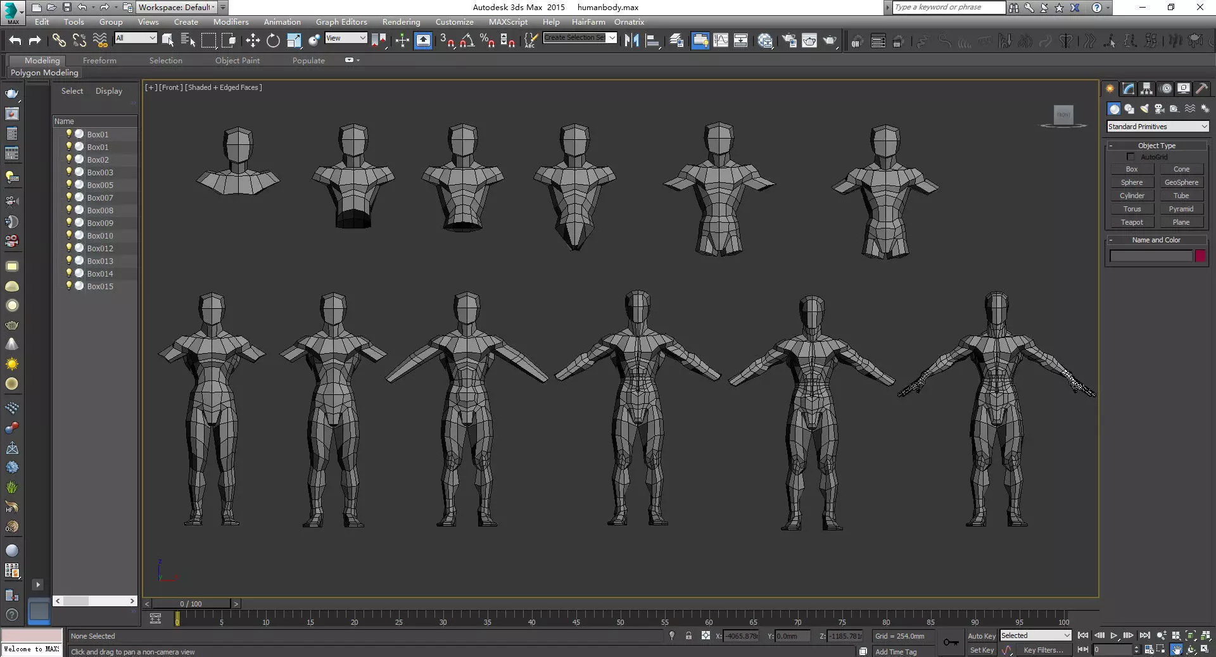The height and width of the screenshot is (657, 1216).
Task: Open the Standard Primitives dropdown
Action: 1158,127
